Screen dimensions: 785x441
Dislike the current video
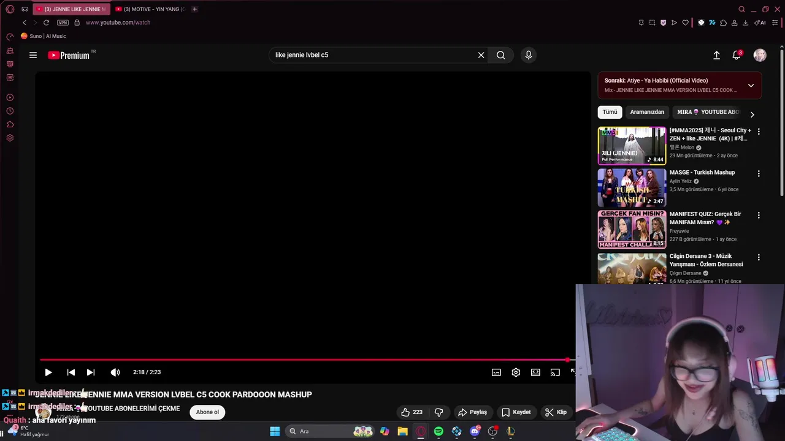(439, 412)
